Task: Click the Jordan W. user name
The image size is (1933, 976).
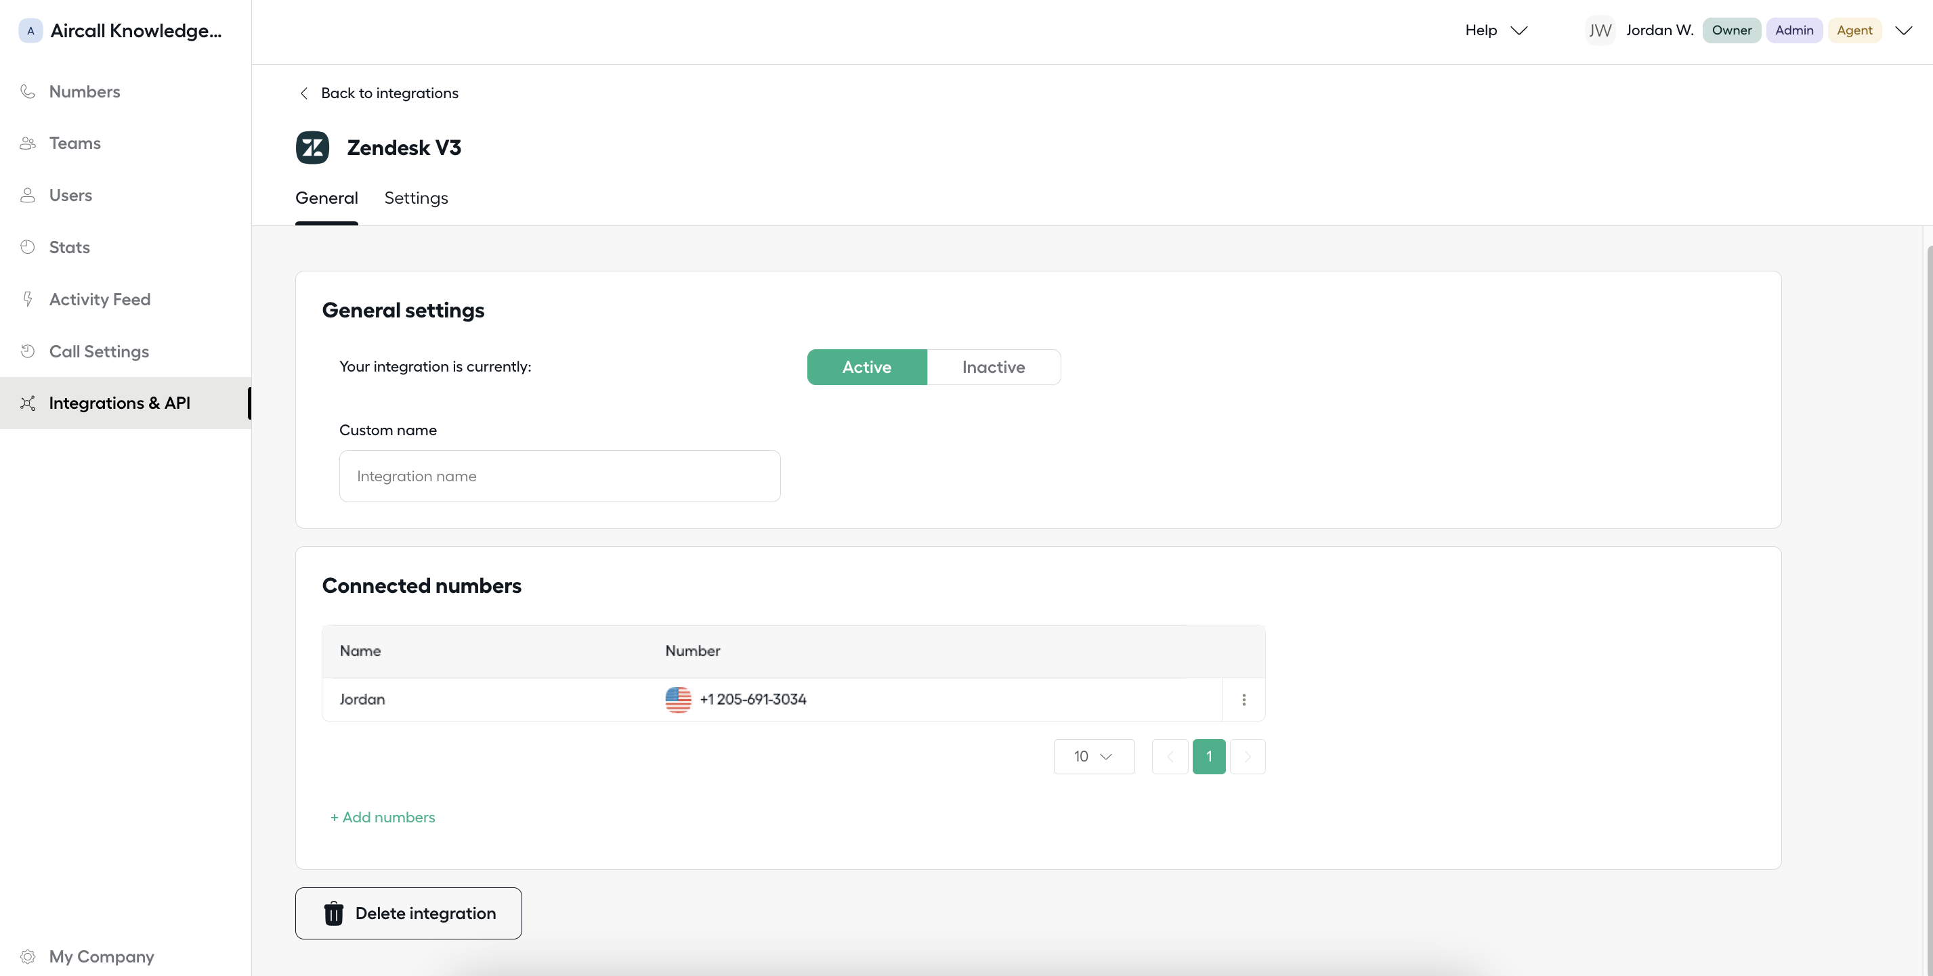Action: click(1660, 30)
